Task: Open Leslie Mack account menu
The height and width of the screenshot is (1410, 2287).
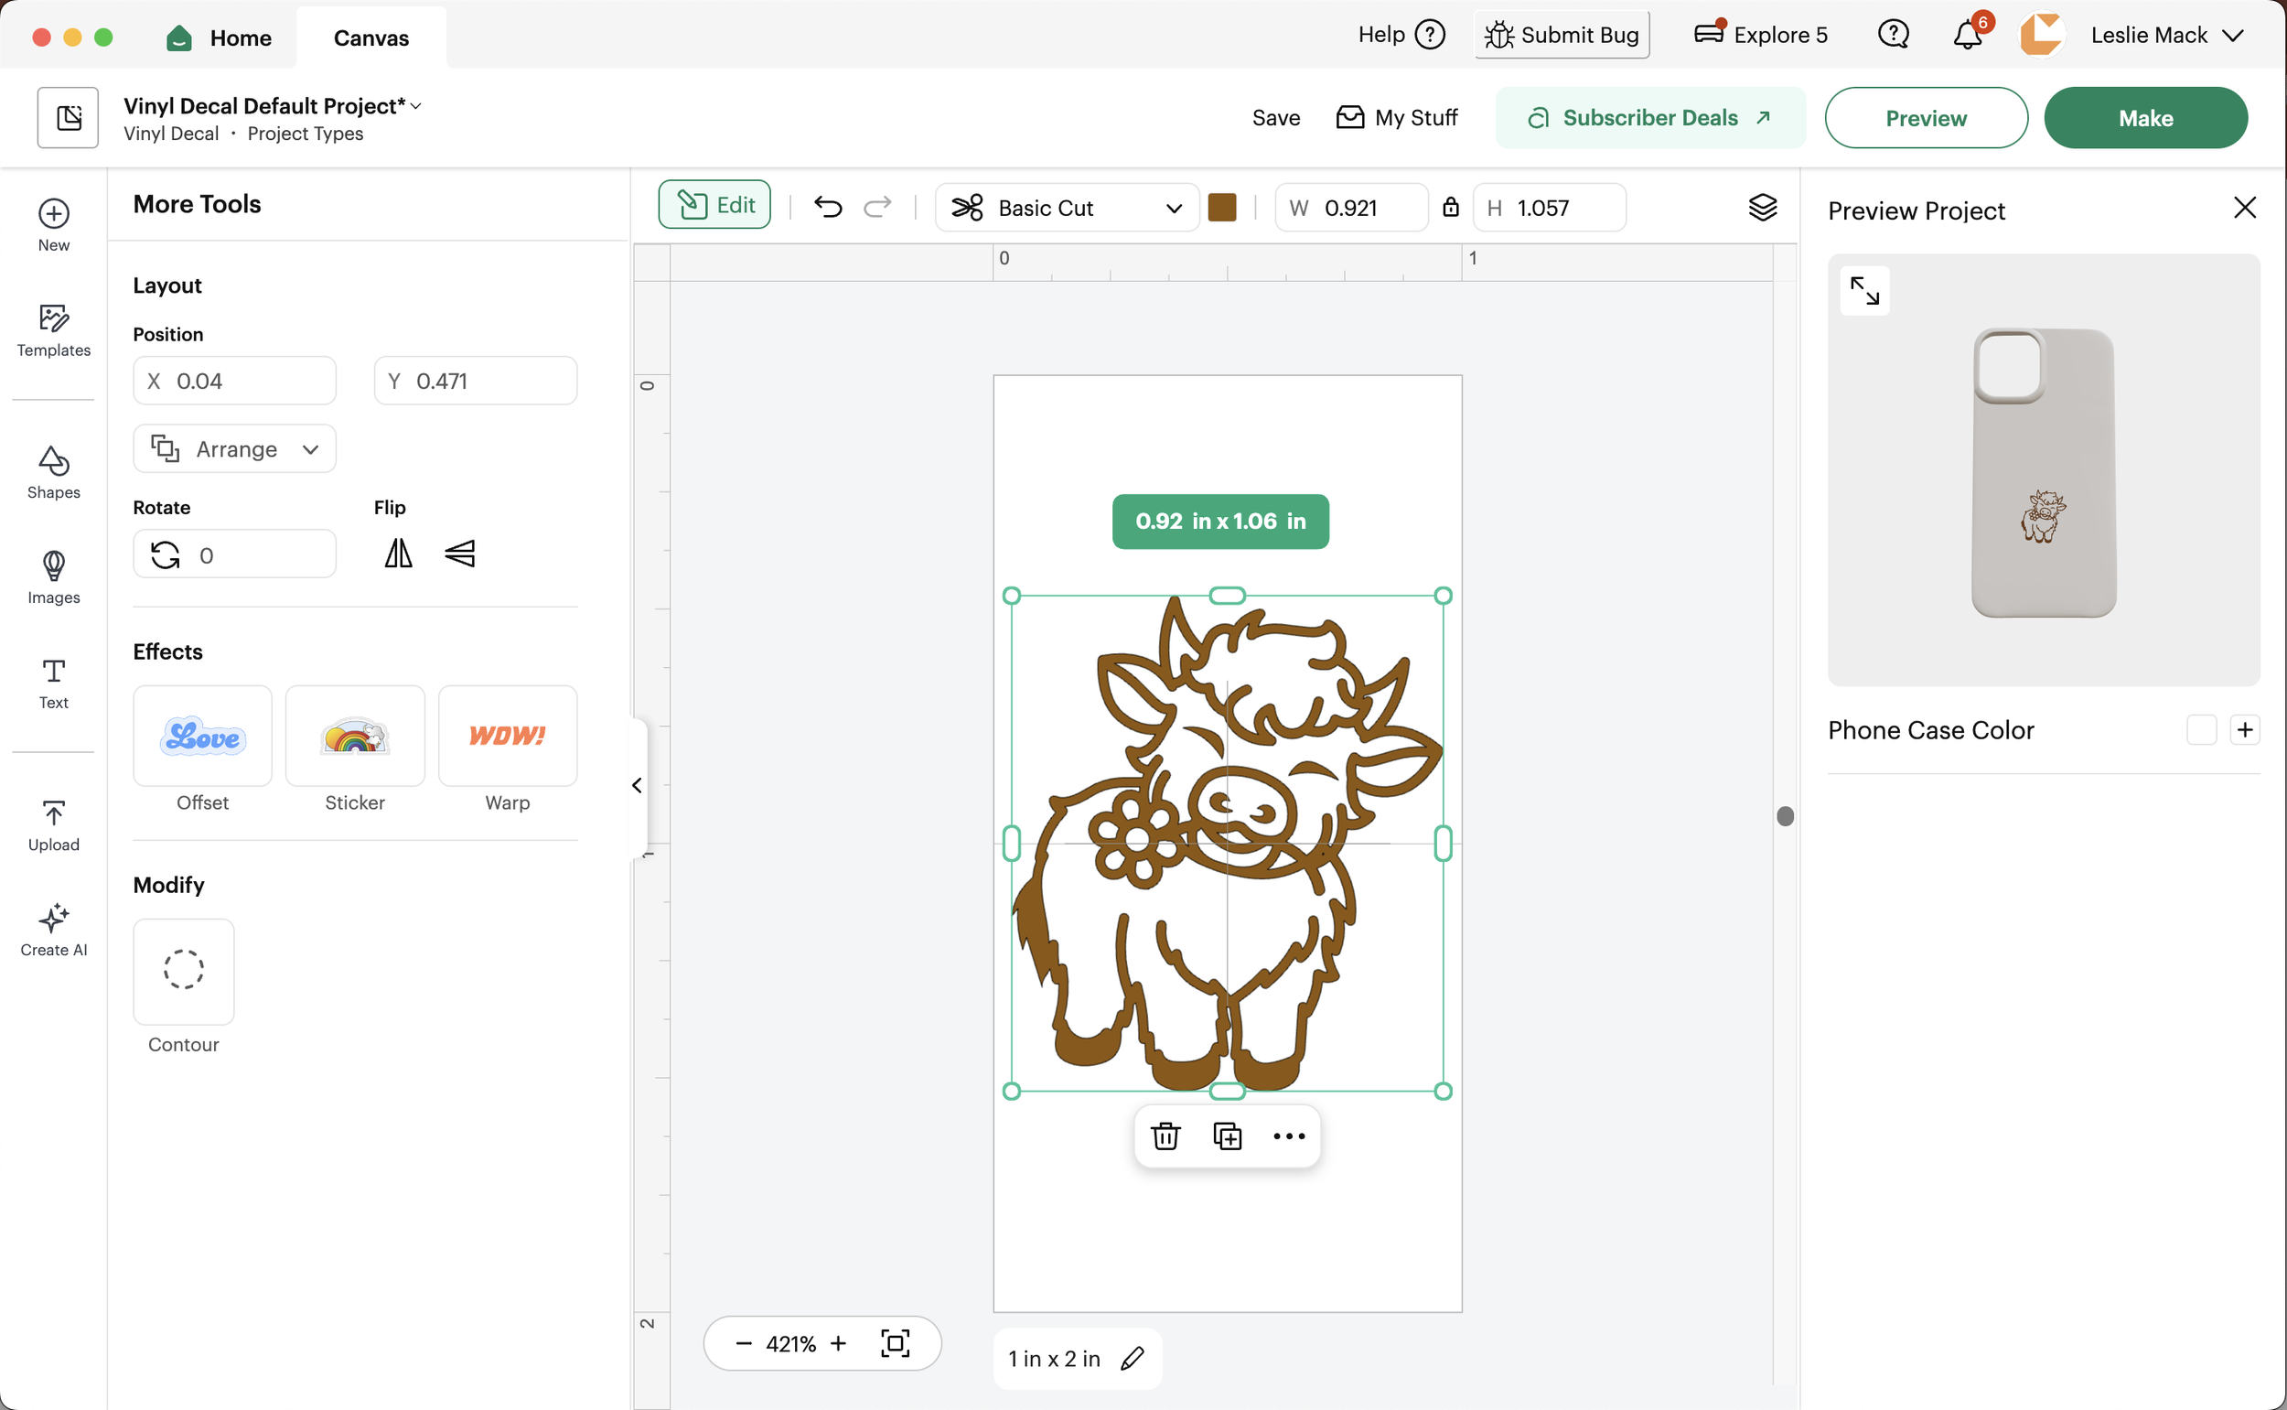Action: pyautogui.click(x=2164, y=36)
